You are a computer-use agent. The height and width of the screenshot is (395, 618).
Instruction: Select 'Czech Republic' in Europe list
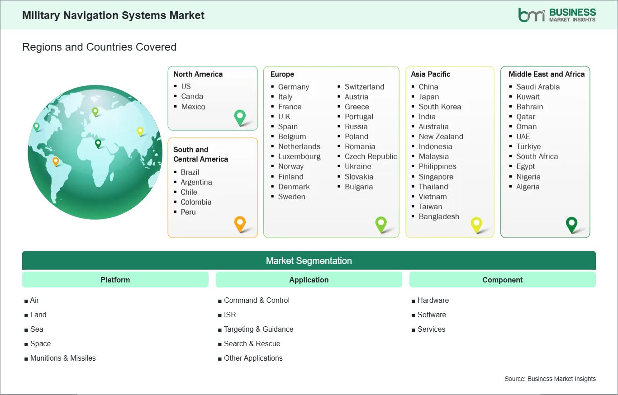371,156
